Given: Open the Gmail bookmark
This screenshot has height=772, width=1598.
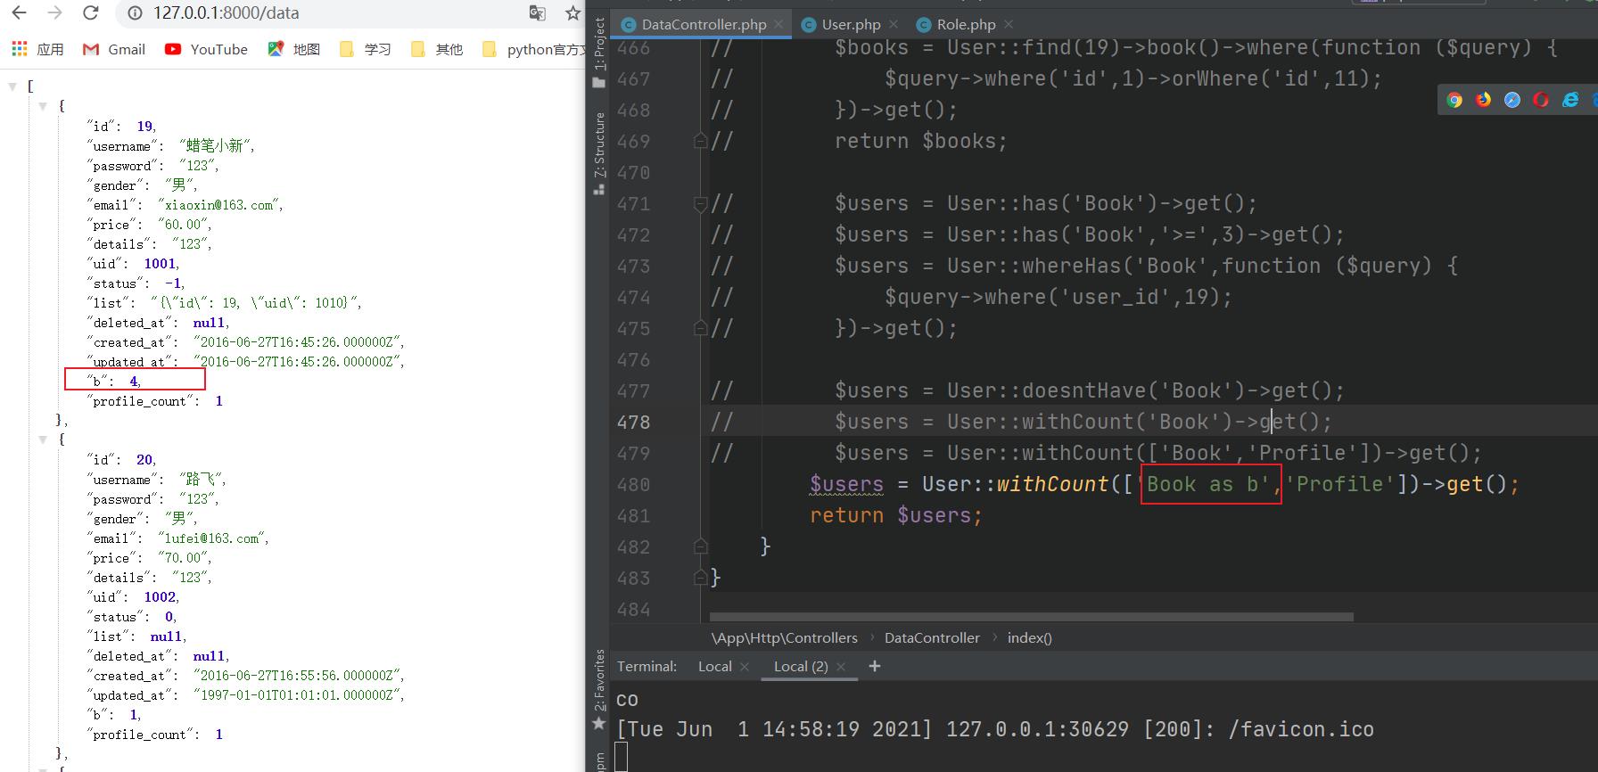Looking at the screenshot, I should coord(113,49).
